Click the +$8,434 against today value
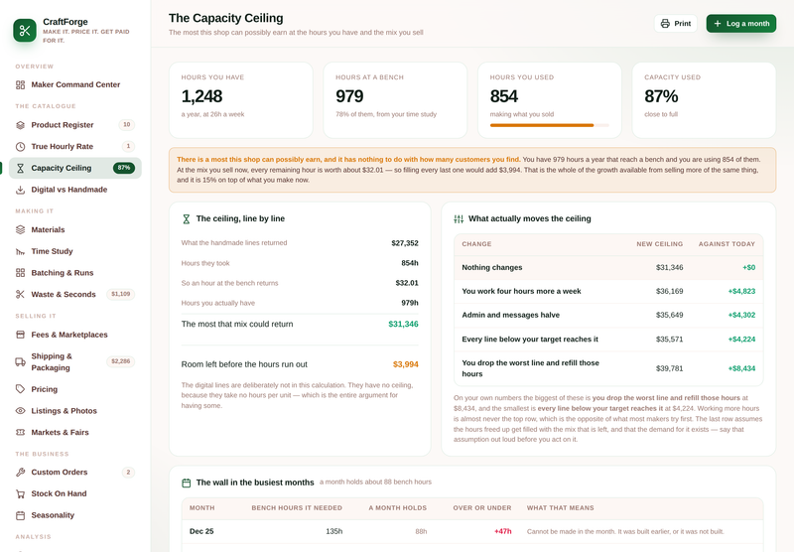Viewport: 794px width, 552px height. click(x=741, y=368)
